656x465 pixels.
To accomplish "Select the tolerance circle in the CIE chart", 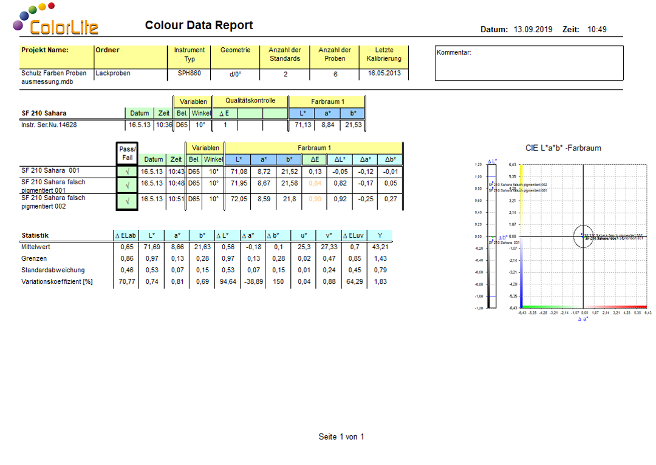I will coord(583,236).
